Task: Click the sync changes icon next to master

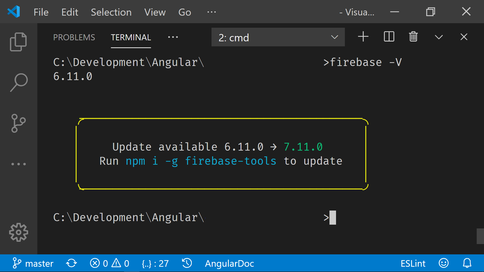Action: (71, 263)
